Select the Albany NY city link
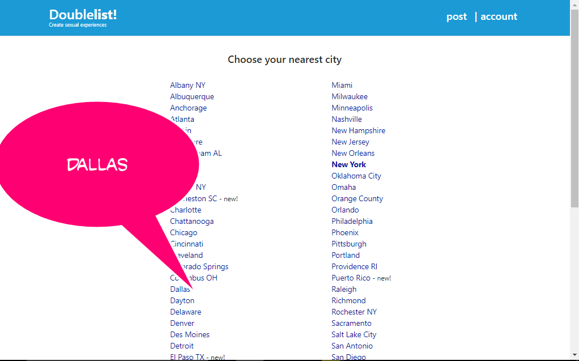The height and width of the screenshot is (361, 579). coord(188,86)
